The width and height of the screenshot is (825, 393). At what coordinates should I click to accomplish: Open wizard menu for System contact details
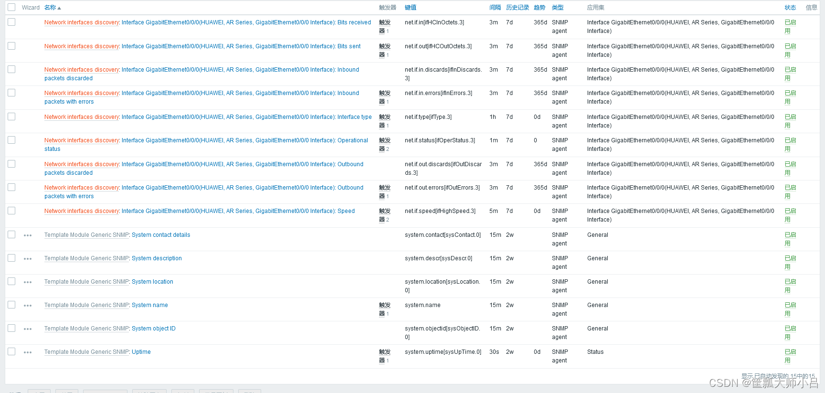click(x=28, y=235)
